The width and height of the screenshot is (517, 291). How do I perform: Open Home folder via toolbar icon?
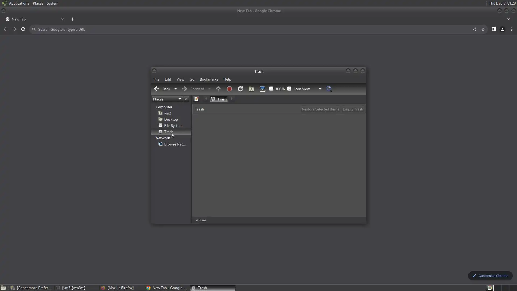[251, 89]
